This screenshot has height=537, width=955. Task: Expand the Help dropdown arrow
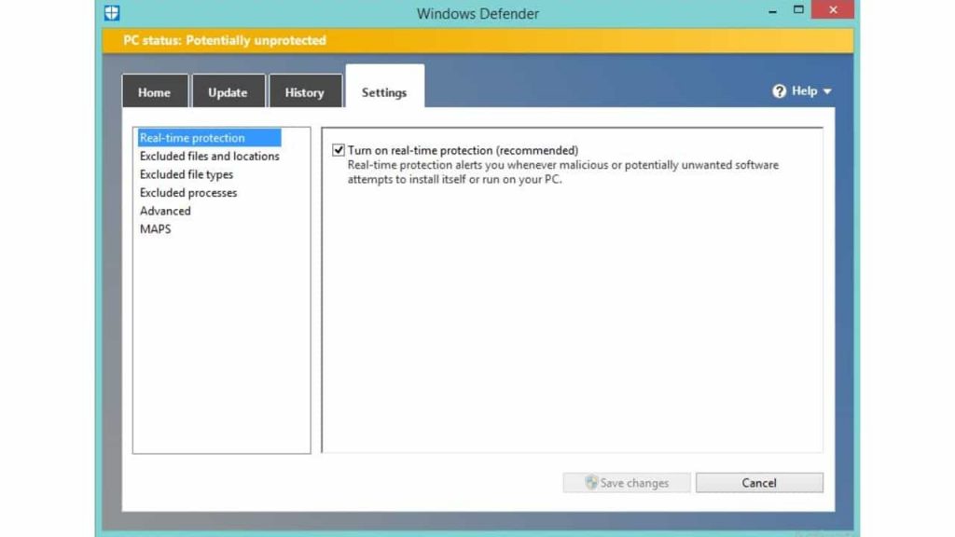point(827,91)
